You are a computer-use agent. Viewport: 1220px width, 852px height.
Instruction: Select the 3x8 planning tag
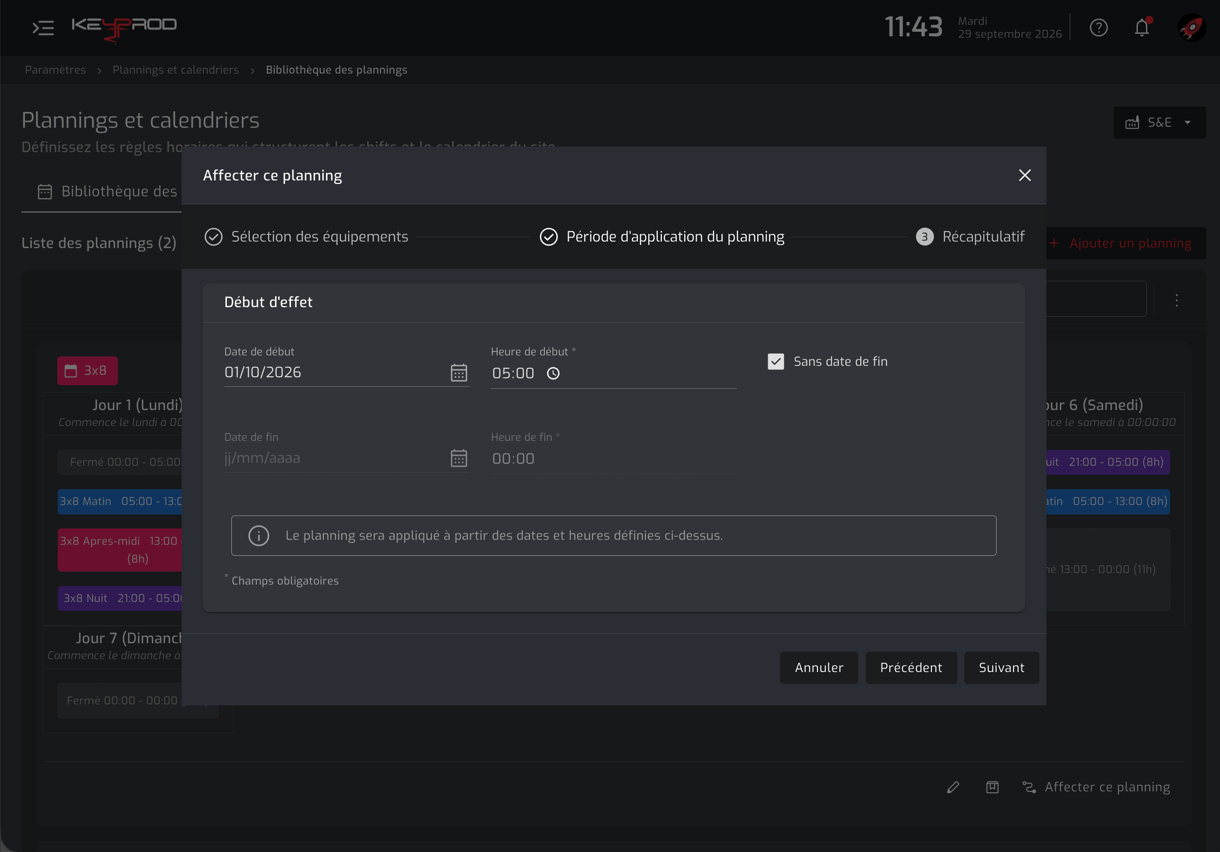click(88, 370)
